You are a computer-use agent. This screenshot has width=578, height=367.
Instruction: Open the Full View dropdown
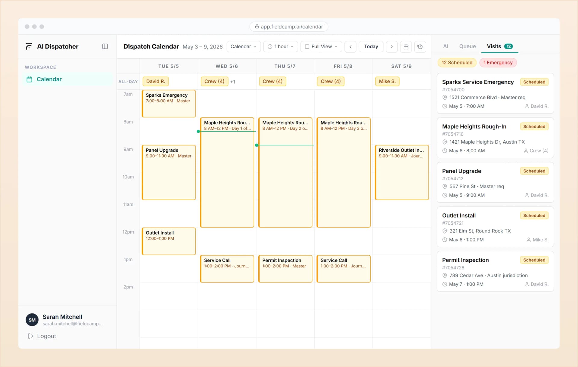coord(321,47)
